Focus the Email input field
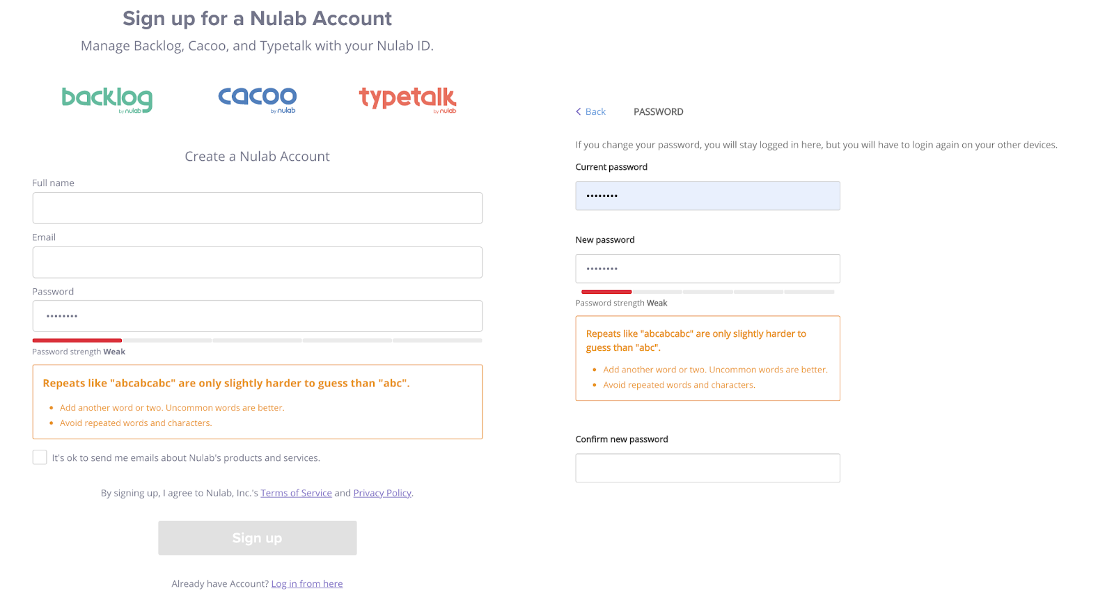The image size is (1114, 598). (x=258, y=262)
